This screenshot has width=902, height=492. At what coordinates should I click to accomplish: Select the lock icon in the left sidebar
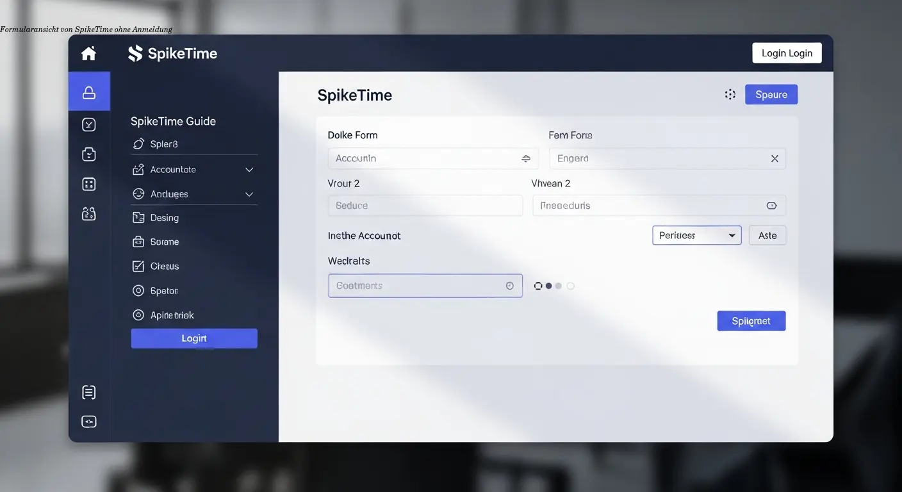point(89,90)
